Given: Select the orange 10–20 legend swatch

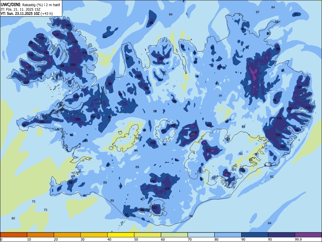Looking at the screenshot, I should click(41, 235).
